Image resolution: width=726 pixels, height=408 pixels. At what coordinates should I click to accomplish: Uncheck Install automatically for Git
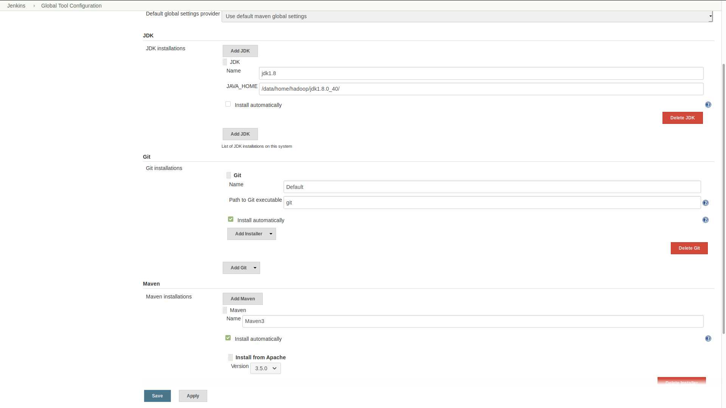(x=231, y=219)
